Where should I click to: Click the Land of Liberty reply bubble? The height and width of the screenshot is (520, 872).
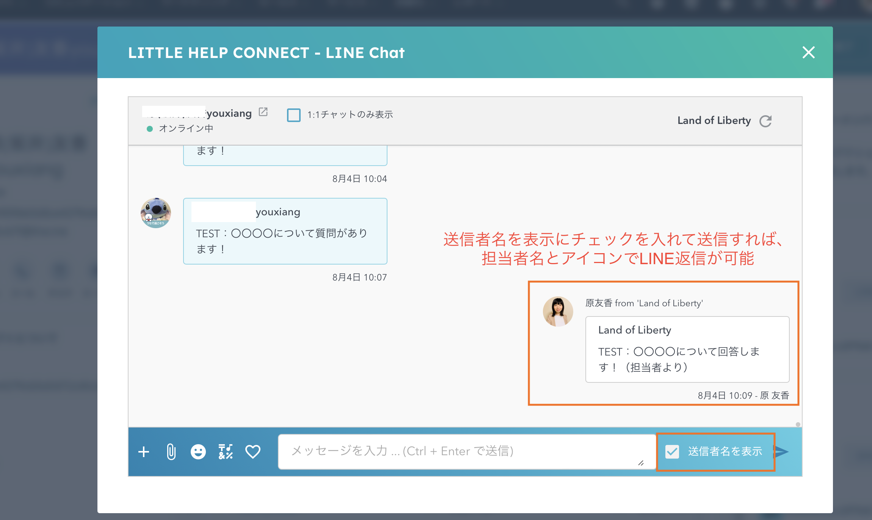(x=687, y=349)
